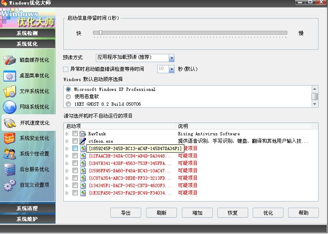The height and width of the screenshot is (234, 328).
Task: Click the ctfmon.exe pen icon
Action: (x=83, y=141)
